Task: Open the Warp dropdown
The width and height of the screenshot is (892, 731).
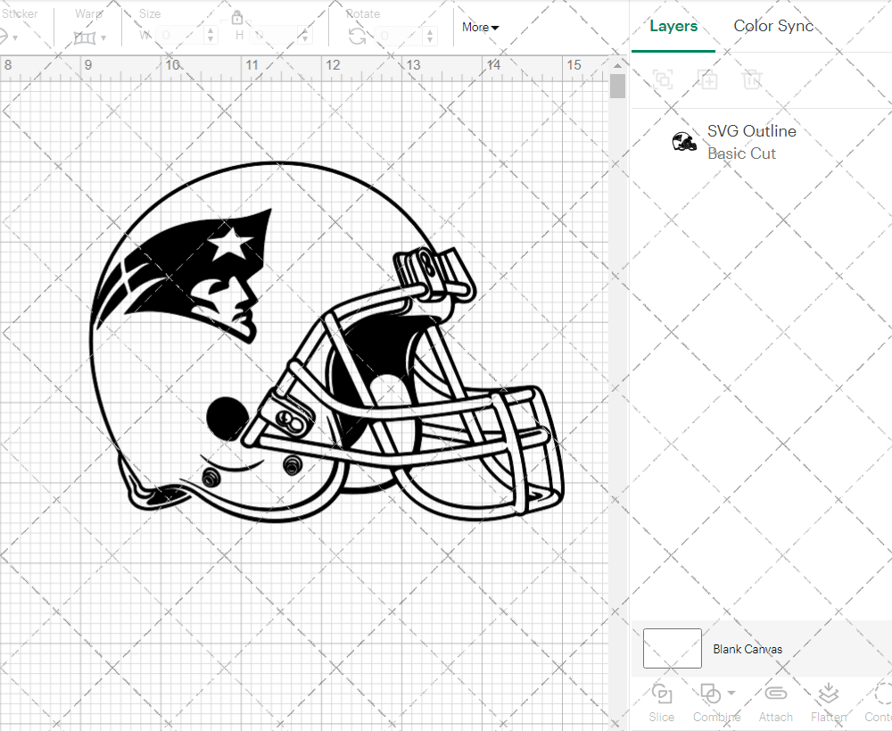Action: pos(90,37)
